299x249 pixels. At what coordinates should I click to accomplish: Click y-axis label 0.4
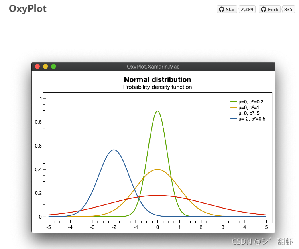(38, 170)
